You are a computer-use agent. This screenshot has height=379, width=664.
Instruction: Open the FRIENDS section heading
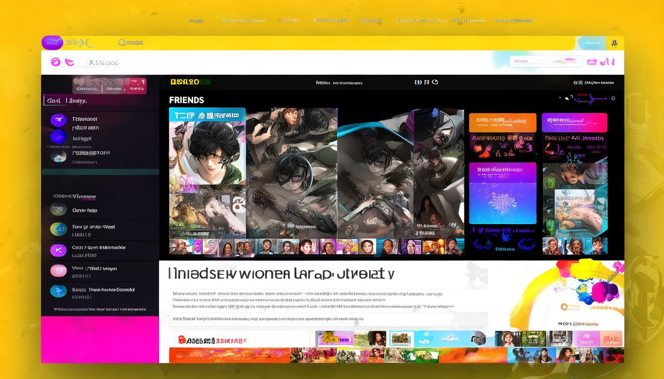[x=186, y=100]
